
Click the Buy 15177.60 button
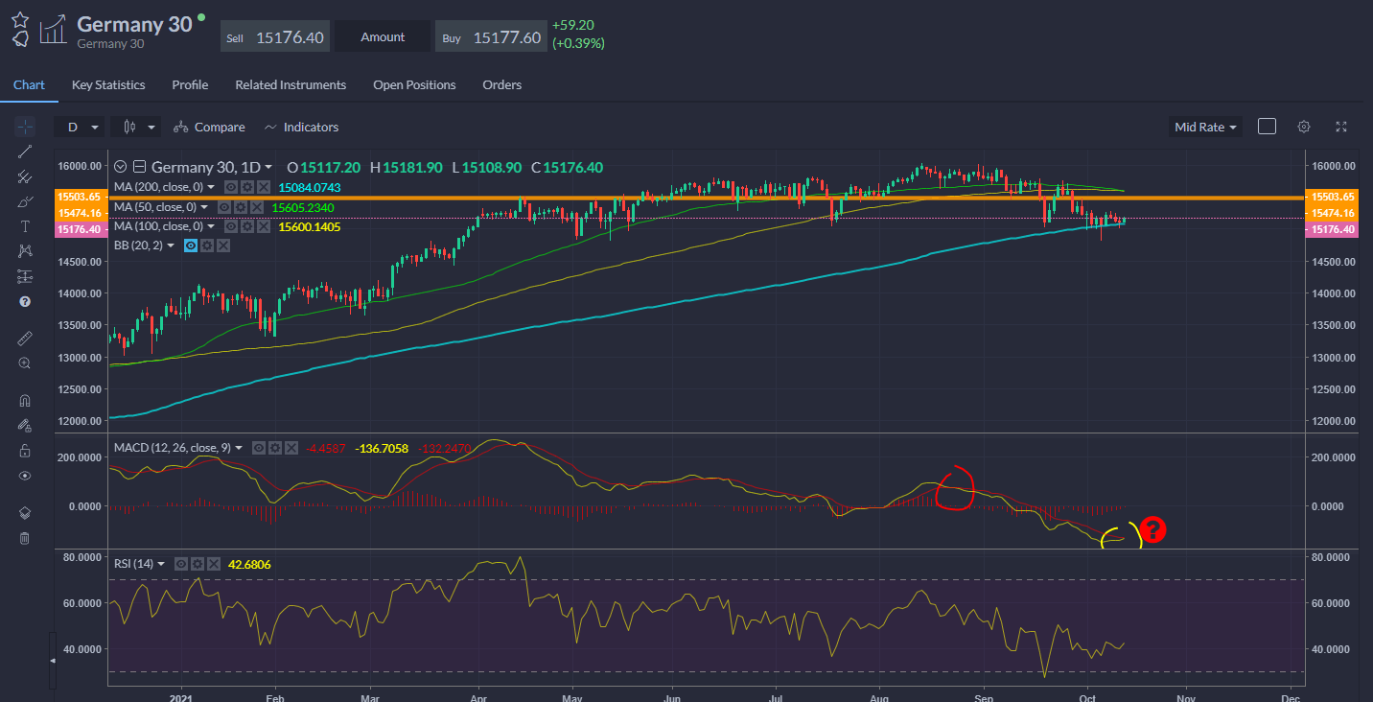click(492, 37)
